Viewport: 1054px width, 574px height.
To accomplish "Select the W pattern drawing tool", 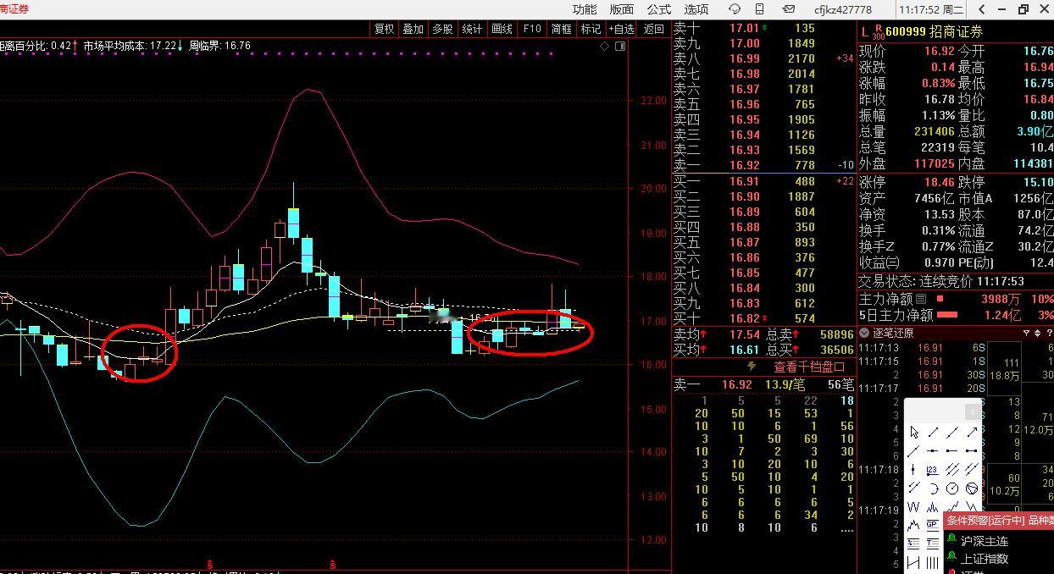I will coord(913,506).
